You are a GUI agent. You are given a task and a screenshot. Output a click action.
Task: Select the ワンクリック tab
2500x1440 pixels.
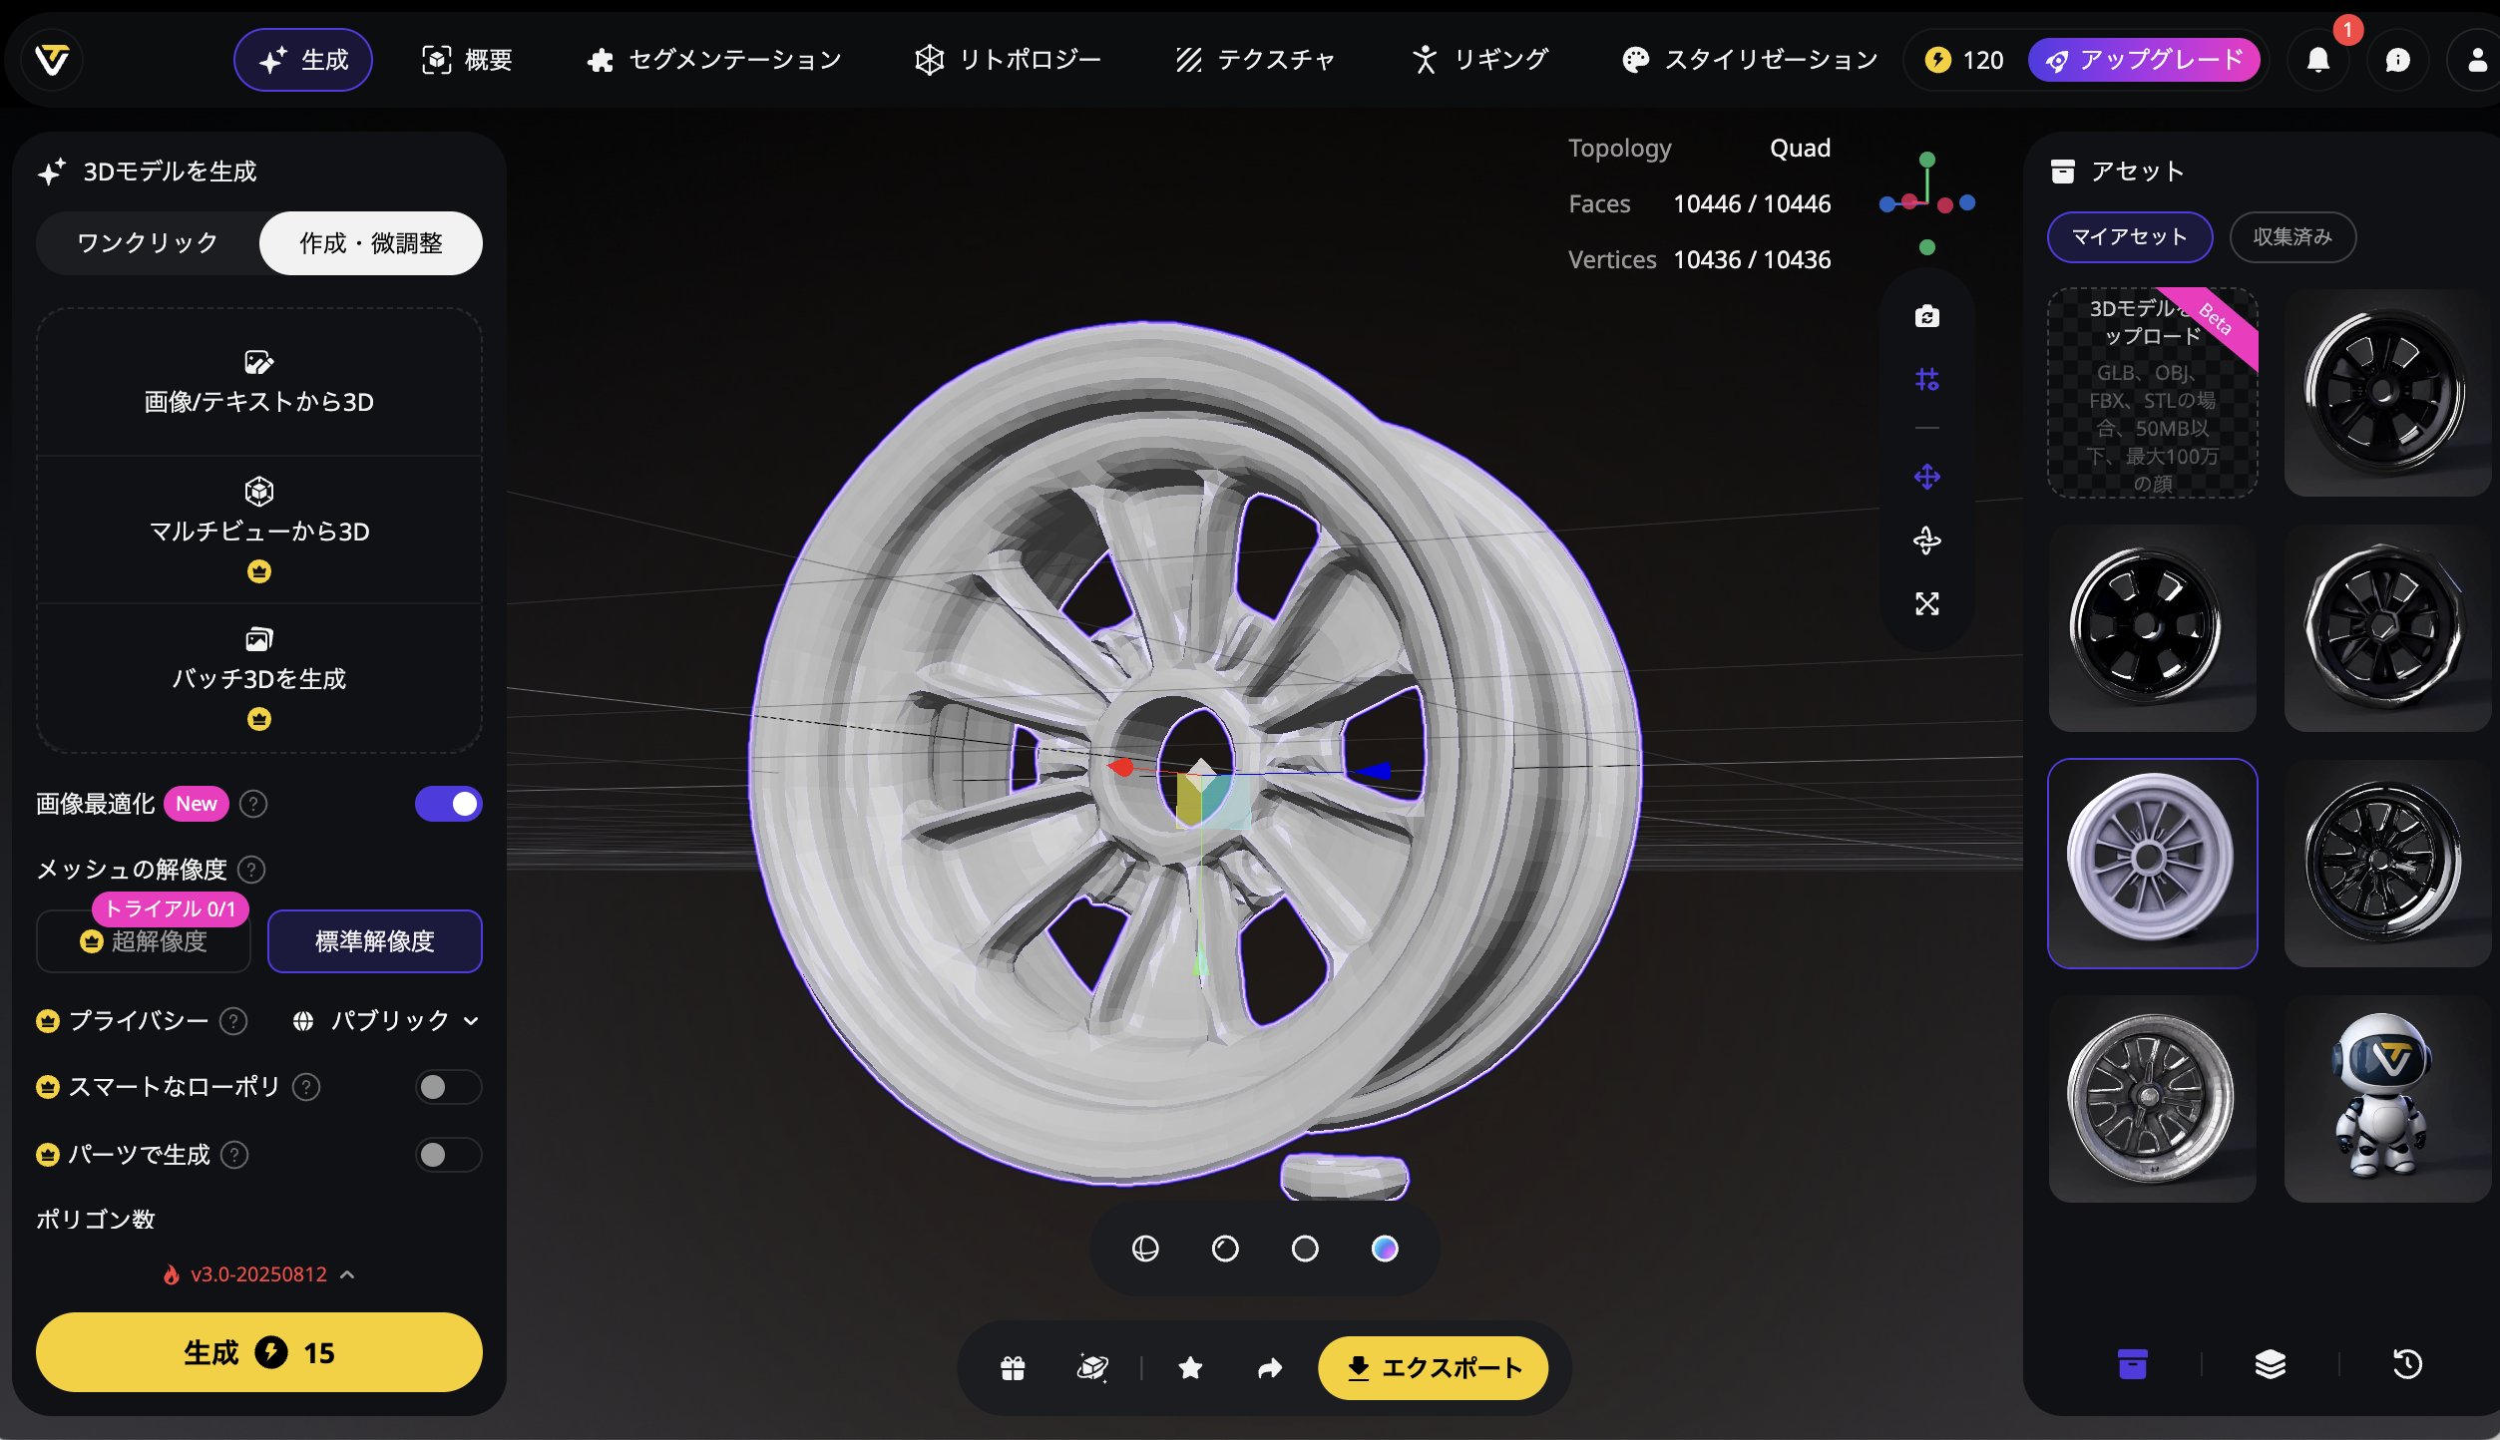pos(148,242)
